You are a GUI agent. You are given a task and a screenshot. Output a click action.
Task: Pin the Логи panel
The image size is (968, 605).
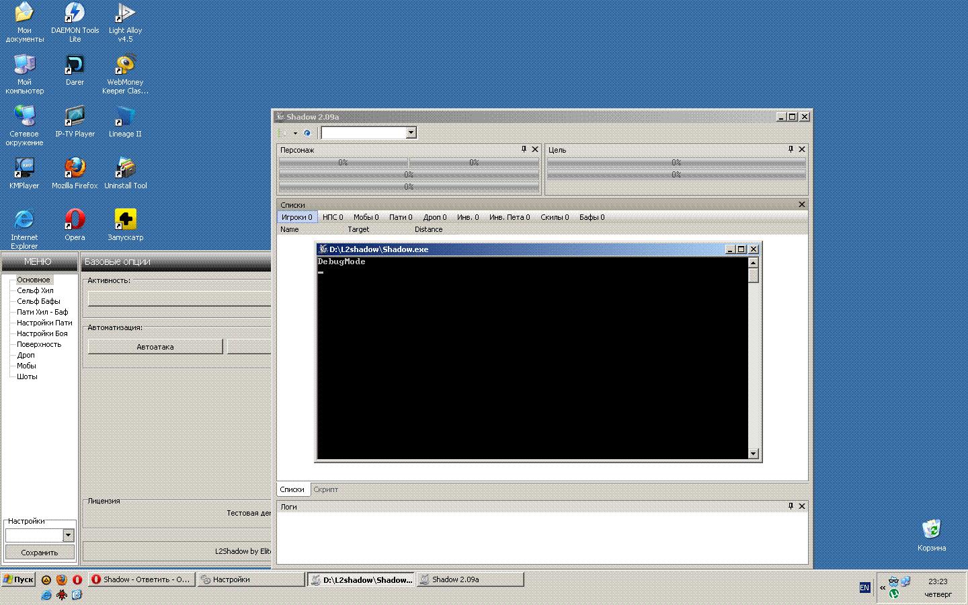[x=791, y=506]
